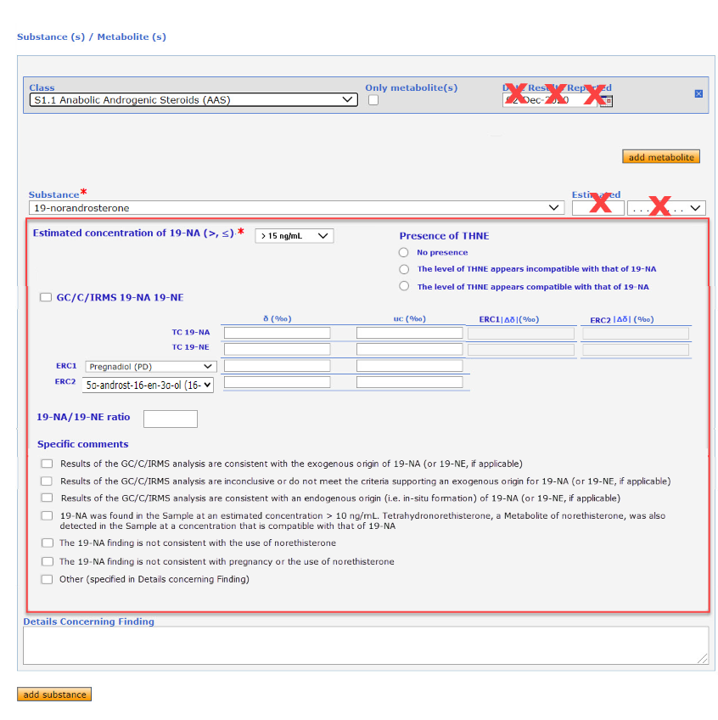Focus the TC 19-NE δ (‰) input

pos(277,349)
